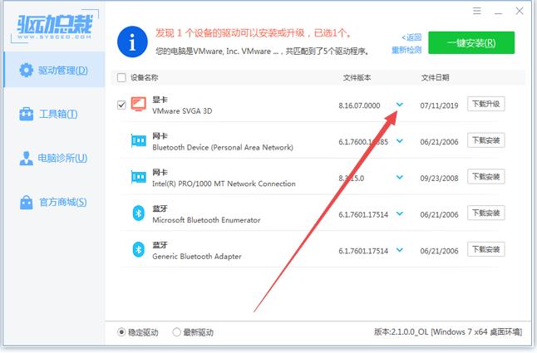Expand version dropdown for Intel PRO/1000 MT

point(399,177)
